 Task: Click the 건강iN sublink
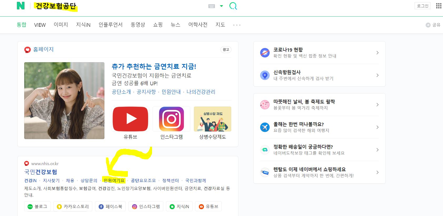pos(31,181)
